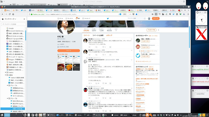Switch to the メディア tab

coord(109,35)
